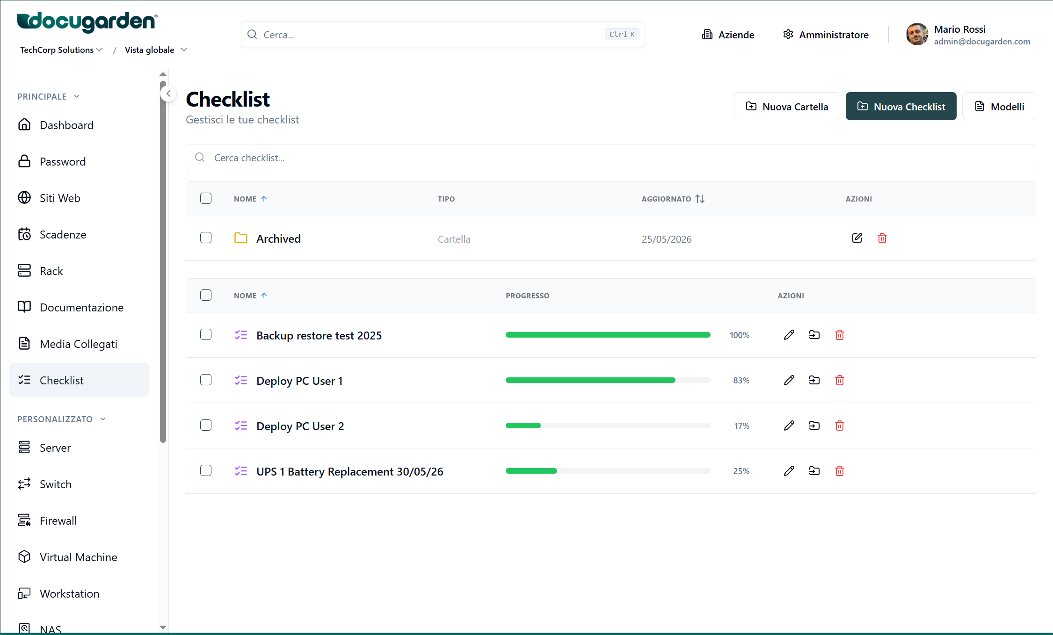The height and width of the screenshot is (635, 1053).
Task: Open Workstation in sidebar
Action: pos(79,593)
